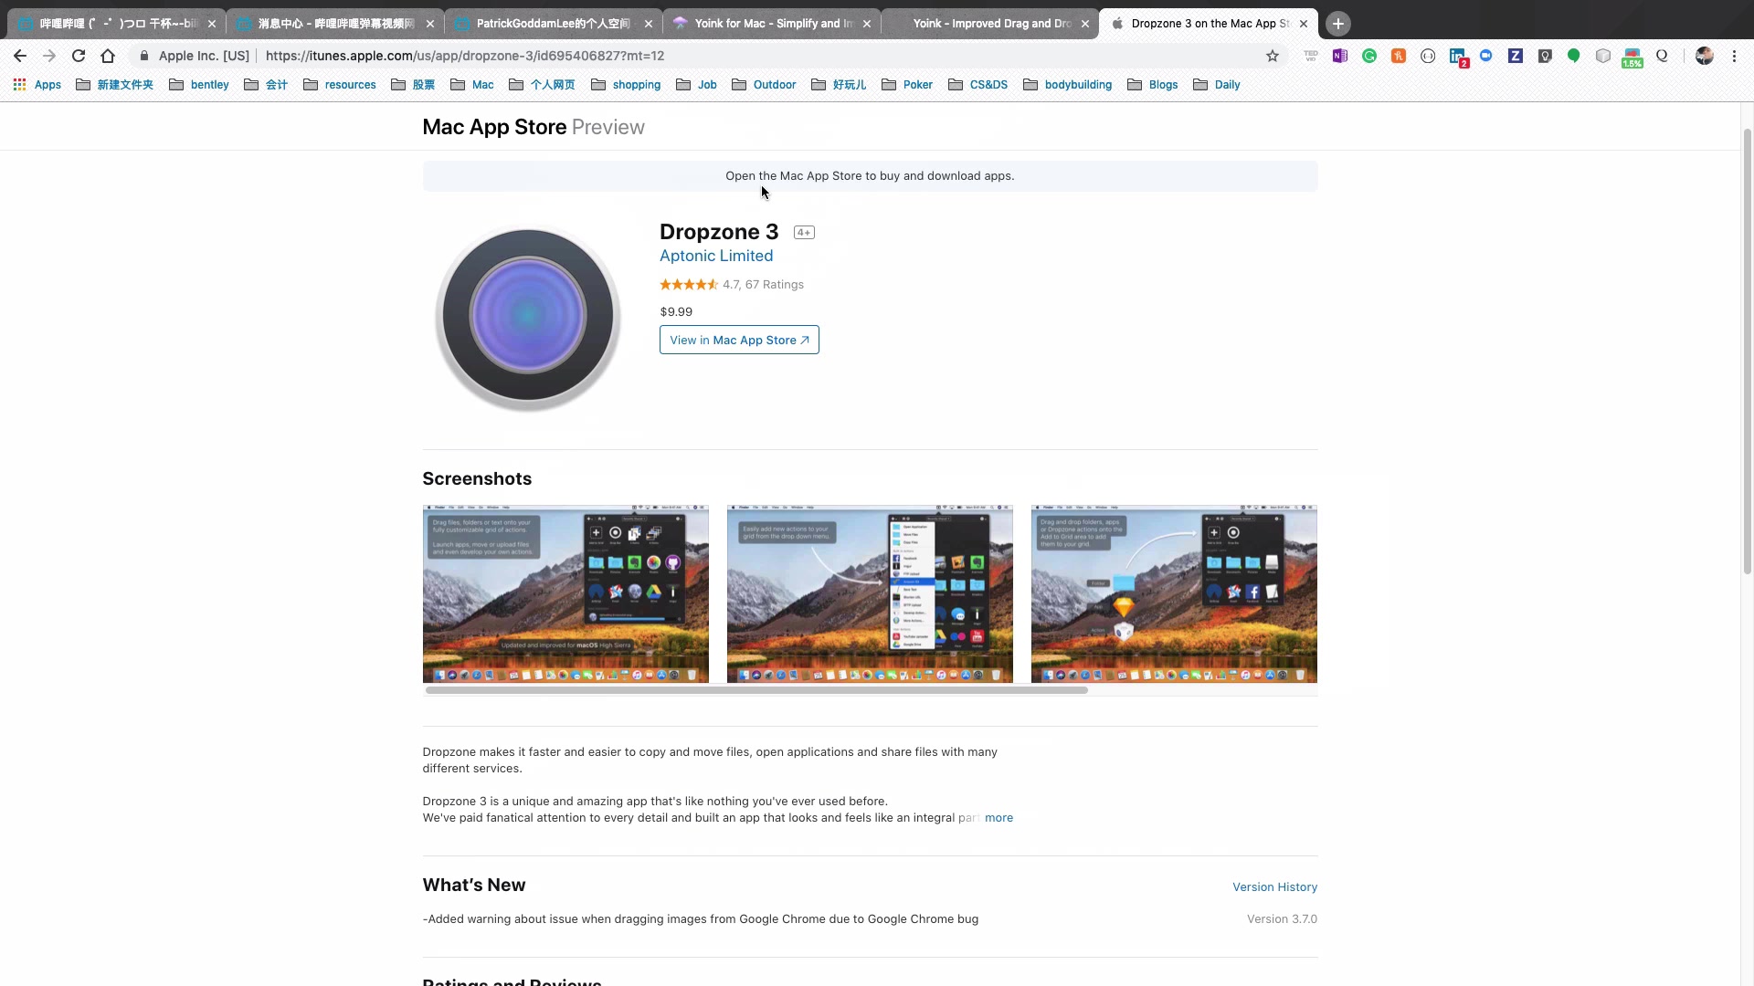Click the 4+ age rating badge
This screenshot has height=986, width=1754.
coord(804,233)
